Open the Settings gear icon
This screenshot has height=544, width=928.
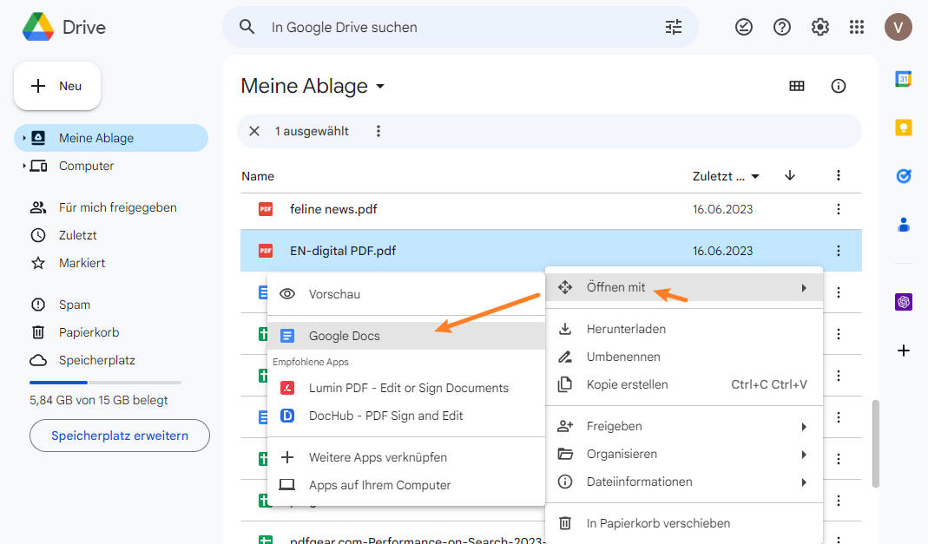pos(819,27)
